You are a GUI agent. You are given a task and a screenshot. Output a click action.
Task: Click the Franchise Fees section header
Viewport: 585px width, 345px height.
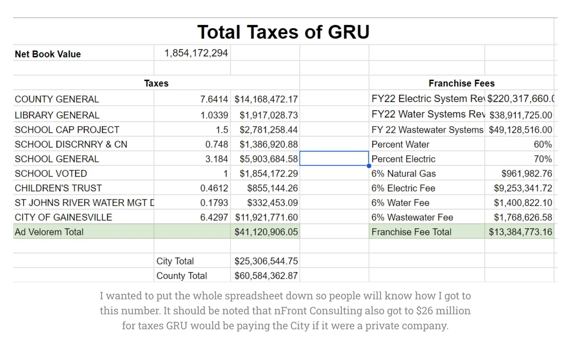pyautogui.click(x=462, y=83)
